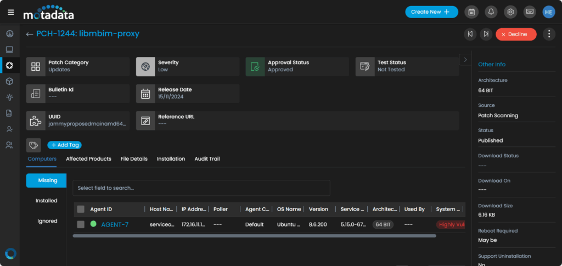Switch to the Affected Products tab
Screen dimensions: 562x266
pos(88,159)
